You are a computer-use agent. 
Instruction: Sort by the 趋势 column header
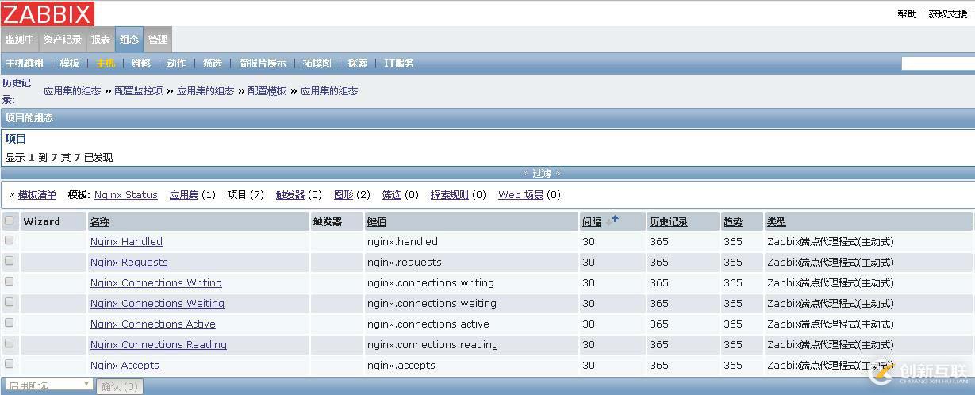pos(732,222)
